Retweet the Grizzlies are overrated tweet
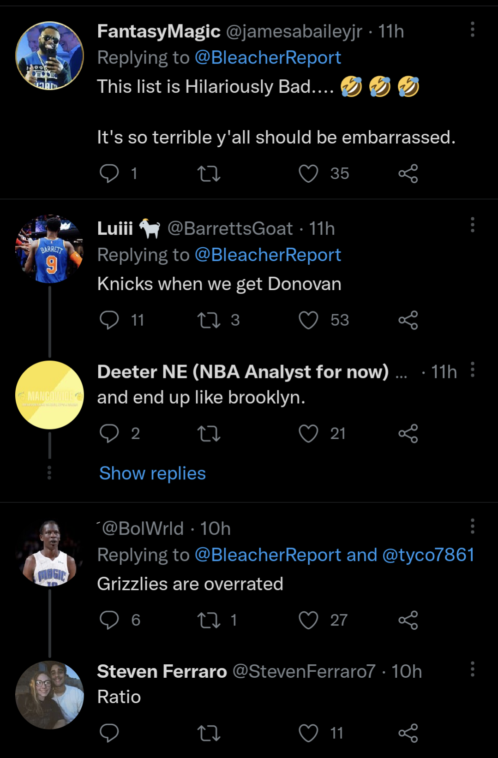 209,620
